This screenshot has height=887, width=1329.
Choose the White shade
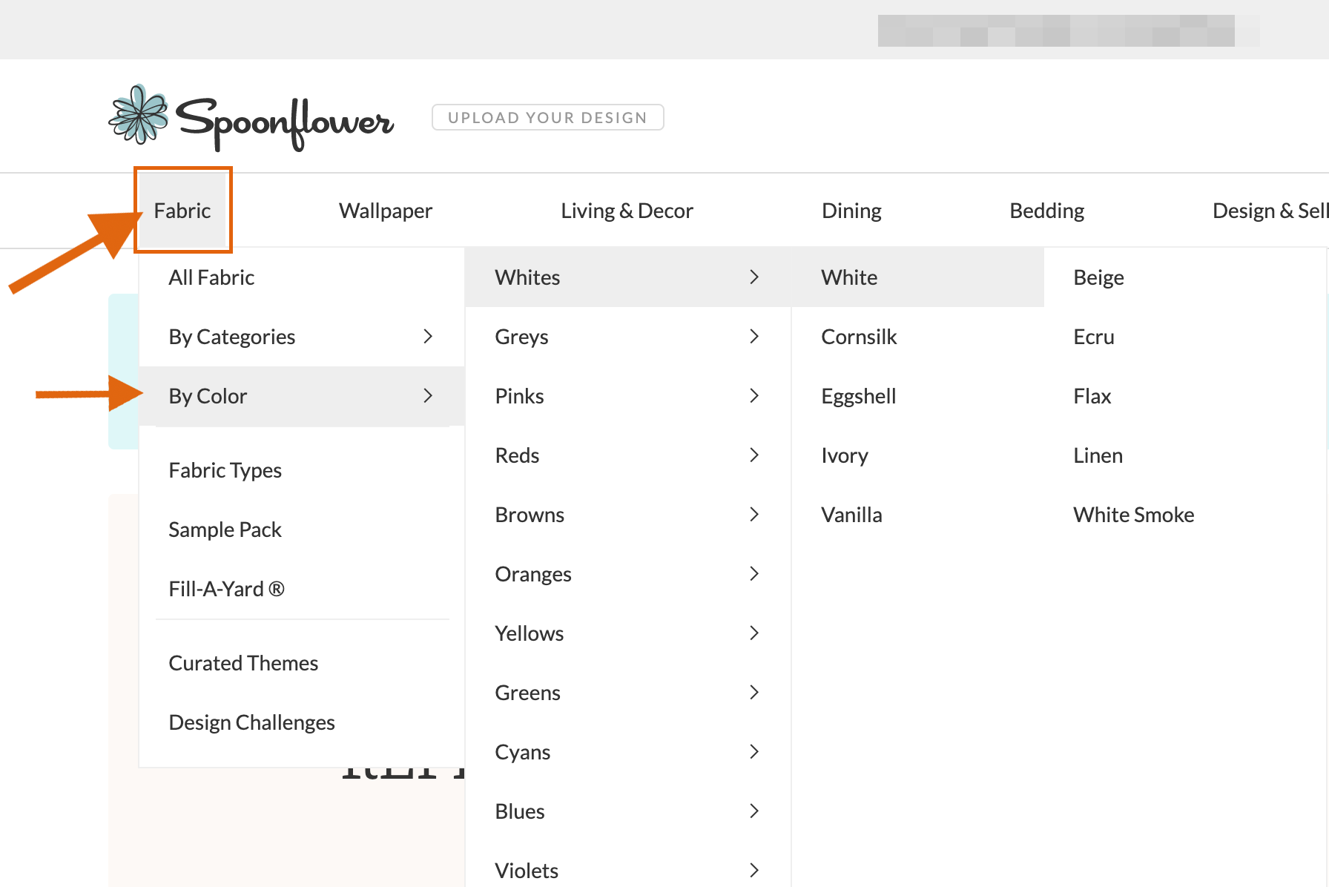click(918, 277)
